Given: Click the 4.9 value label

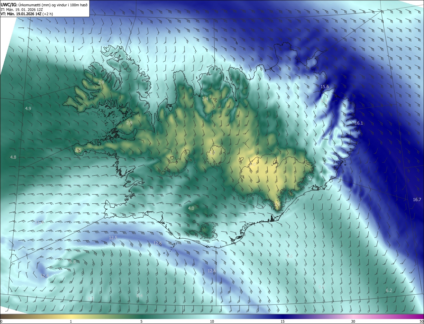Looking at the screenshot, I should pyautogui.click(x=28, y=109).
